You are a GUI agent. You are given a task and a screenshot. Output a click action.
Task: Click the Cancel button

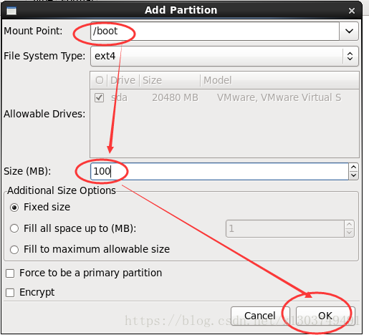point(260,316)
